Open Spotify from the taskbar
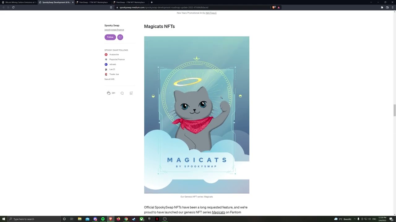 point(103,219)
